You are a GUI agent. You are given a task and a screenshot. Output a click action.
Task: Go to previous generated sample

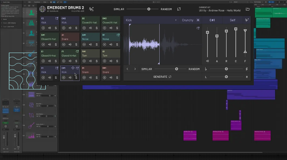click(127, 69)
